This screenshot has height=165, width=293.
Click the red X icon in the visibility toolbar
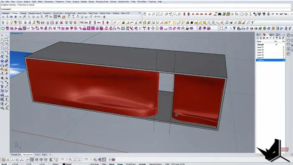pos(61,23)
